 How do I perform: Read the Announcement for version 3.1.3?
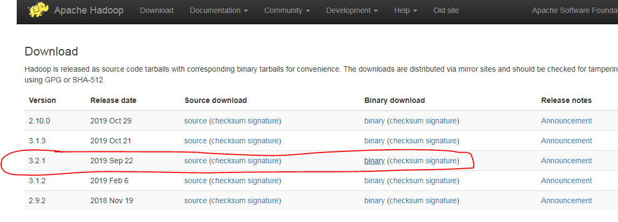(x=566, y=141)
